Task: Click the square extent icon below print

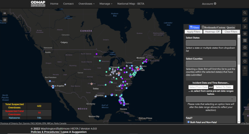Action: tap(245, 54)
